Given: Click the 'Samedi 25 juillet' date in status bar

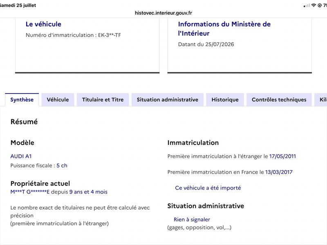Looking at the screenshot, I should (x=18, y=5).
